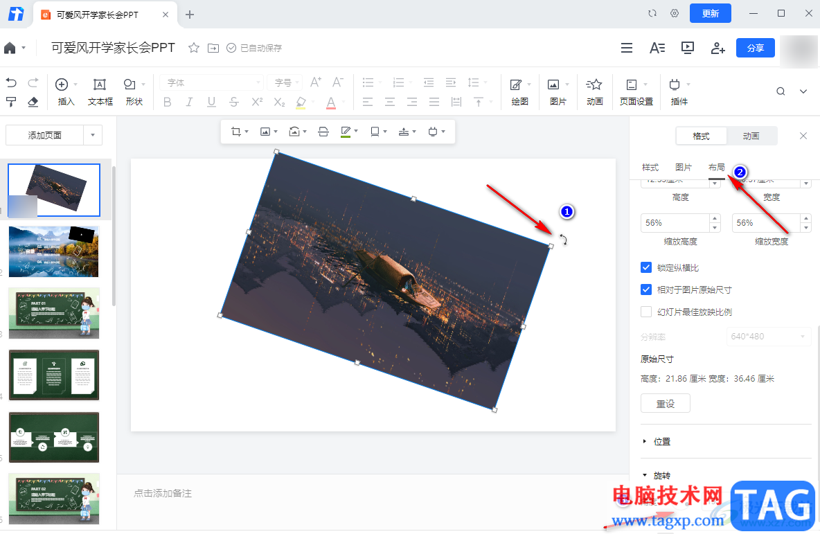Toggle subscript formatting
Viewport: 820px width, 534px height.
[279, 102]
